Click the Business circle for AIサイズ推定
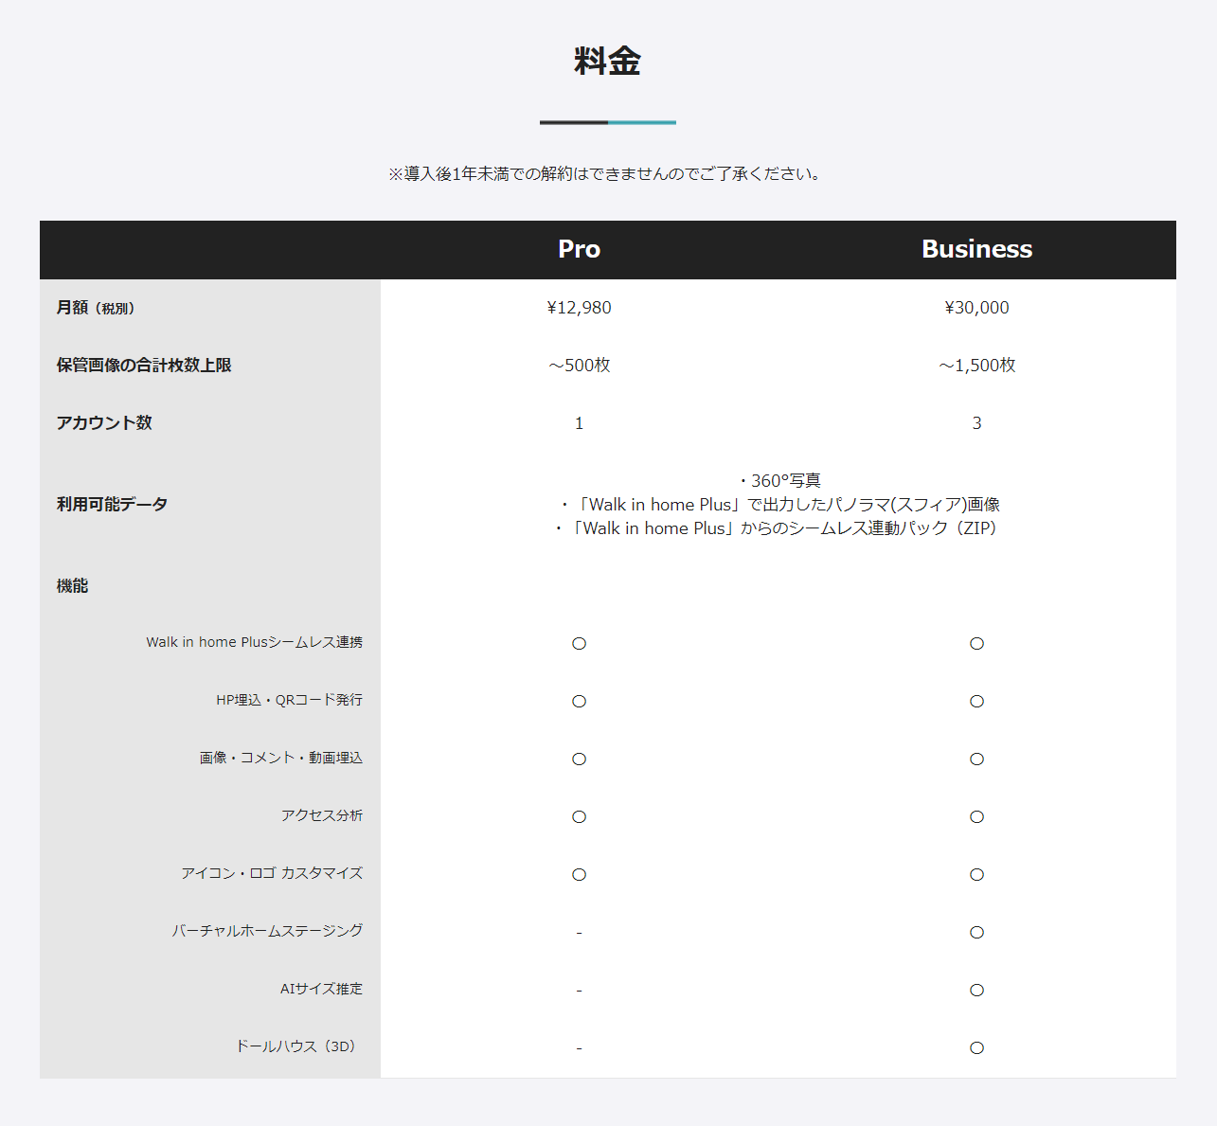 976,991
